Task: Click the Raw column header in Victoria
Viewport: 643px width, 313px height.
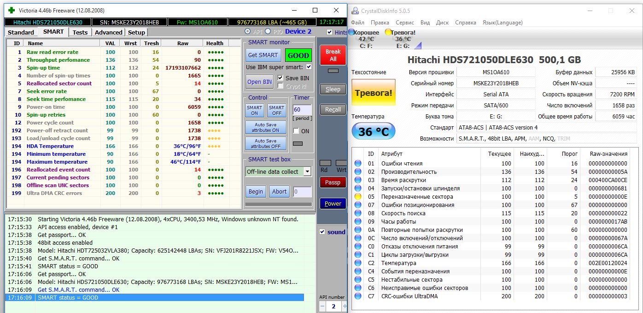Action: click(x=183, y=43)
